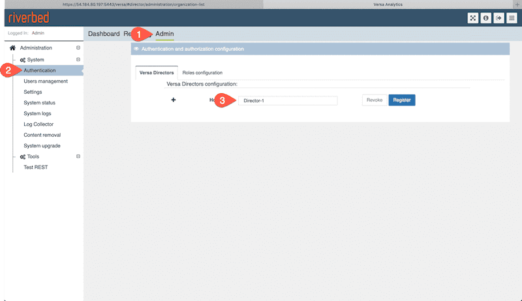Image resolution: width=522 pixels, height=301 pixels.
Task: Click the eye icon in configuration header
Action: 136,49
